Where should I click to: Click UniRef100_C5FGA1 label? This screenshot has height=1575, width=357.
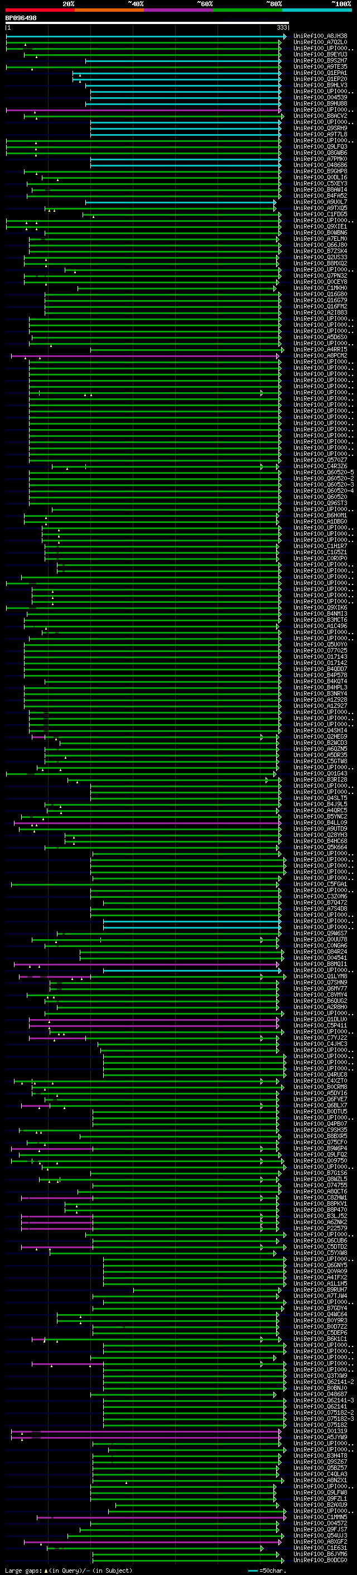pyautogui.click(x=320, y=884)
